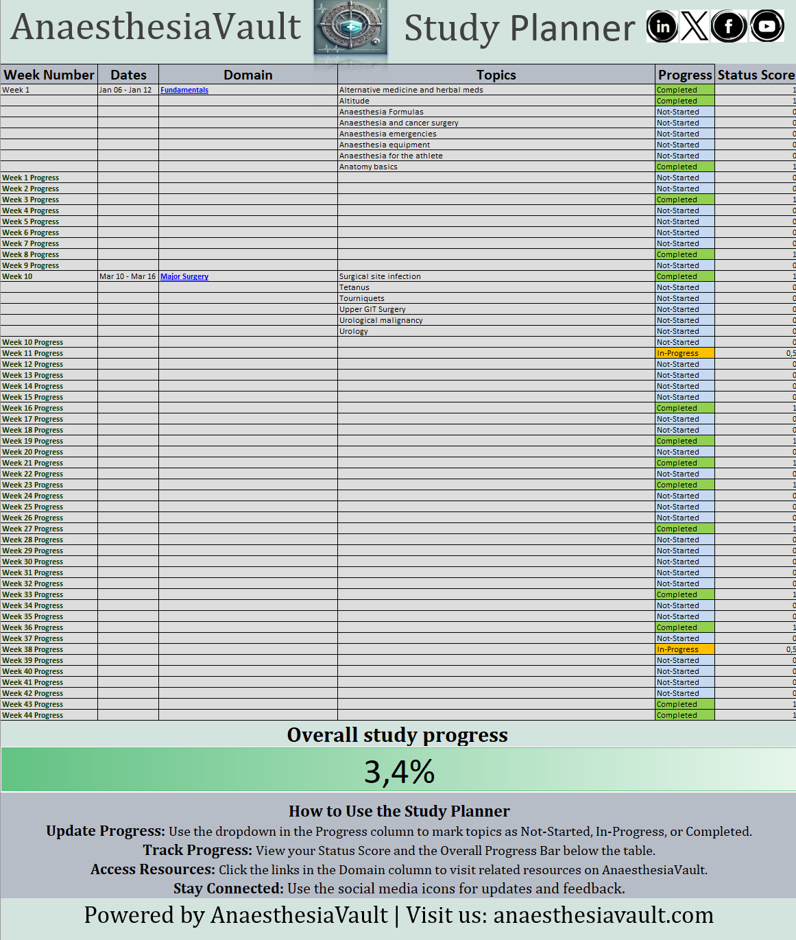This screenshot has height=940, width=796.
Task: Select the Week 33 Progress row label
Action: click(49, 594)
